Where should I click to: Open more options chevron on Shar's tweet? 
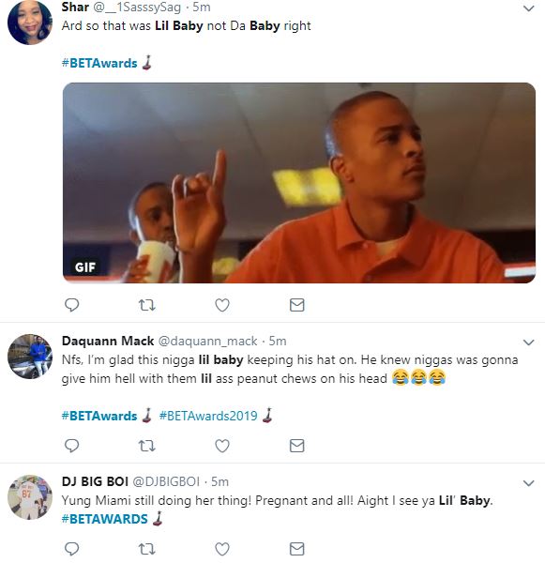[528, 8]
